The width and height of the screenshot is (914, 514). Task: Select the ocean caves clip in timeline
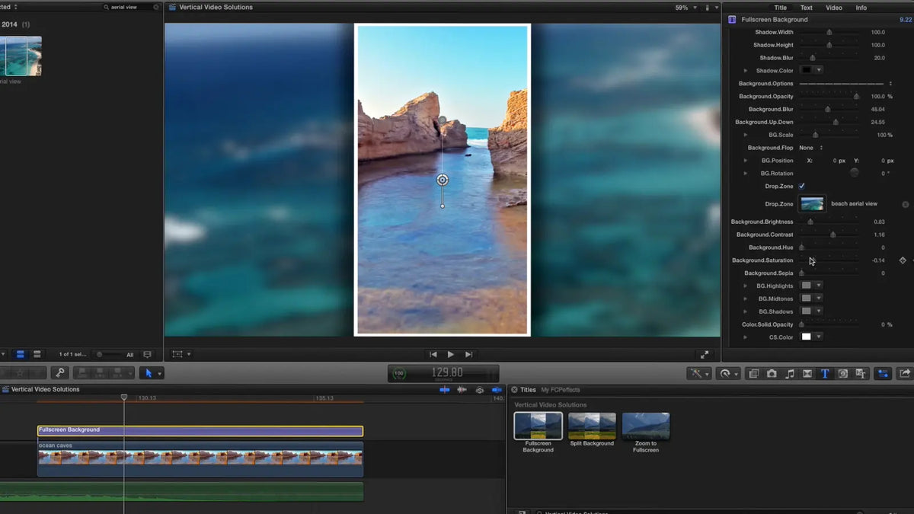coord(200,459)
